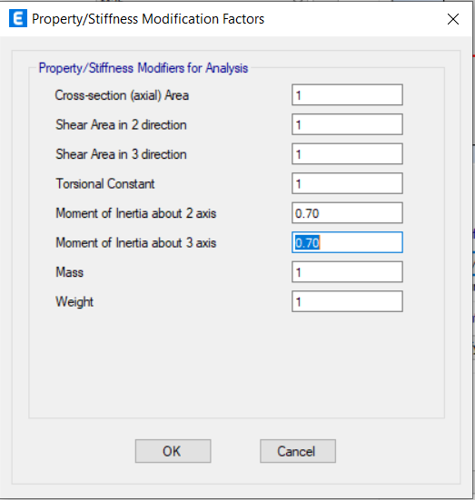
Task: Click the Weight modifier input box
Action: click(347, 301)
